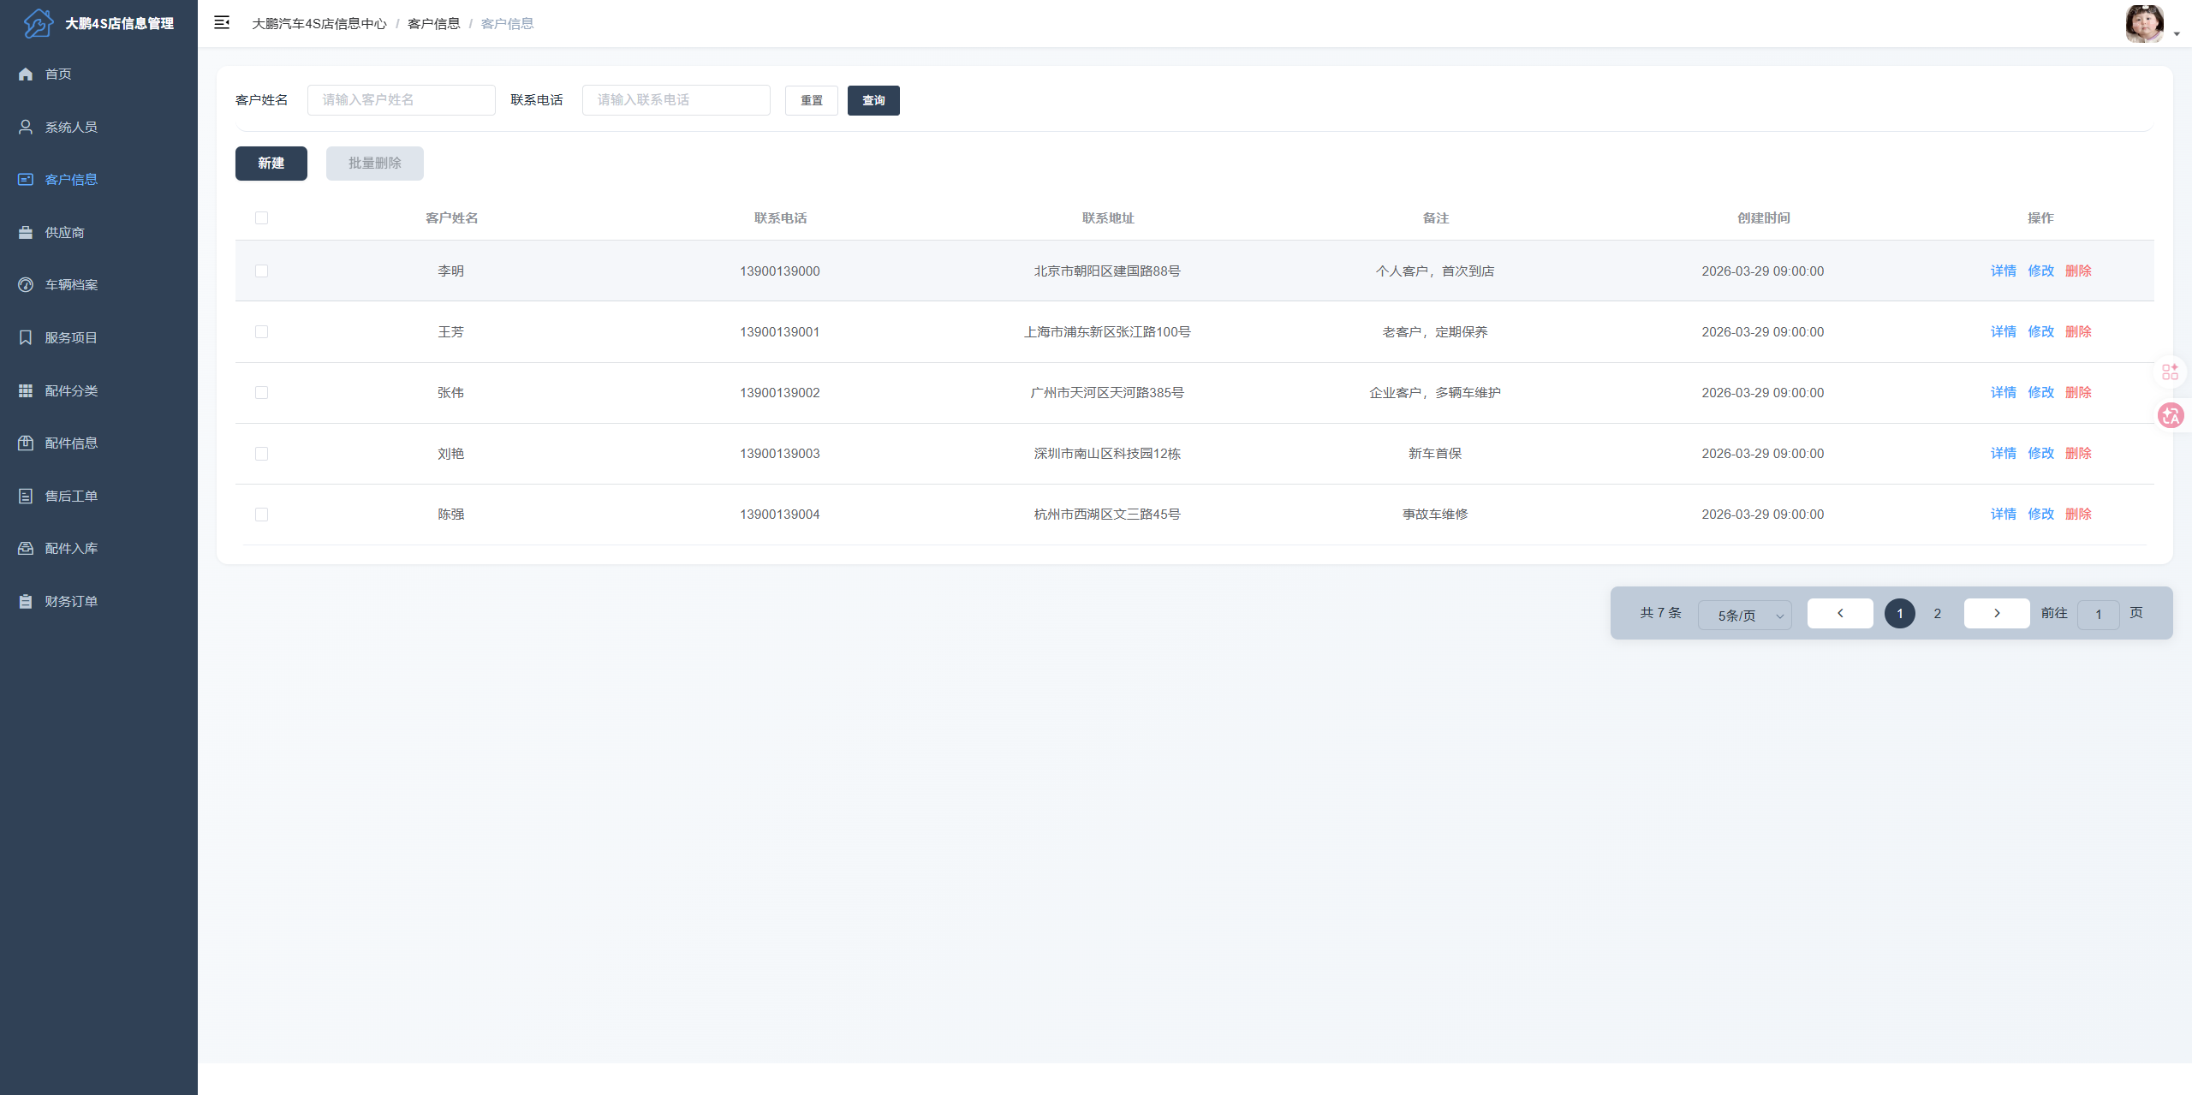The width and height of the screenshot is (2192, 1095).
Task: Click customer name 张伟
Action: [451, 393]
